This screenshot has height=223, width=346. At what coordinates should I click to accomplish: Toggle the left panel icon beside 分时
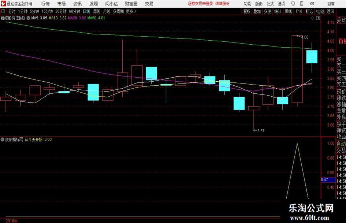3,11
